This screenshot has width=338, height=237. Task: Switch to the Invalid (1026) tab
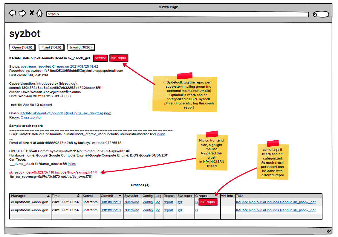pos(81,47)
